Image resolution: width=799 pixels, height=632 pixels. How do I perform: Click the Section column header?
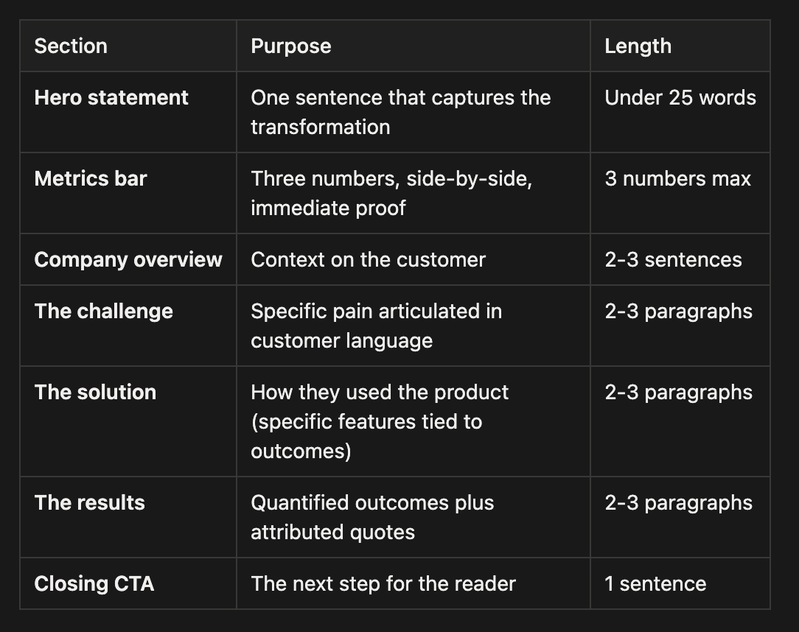[71, 46]
